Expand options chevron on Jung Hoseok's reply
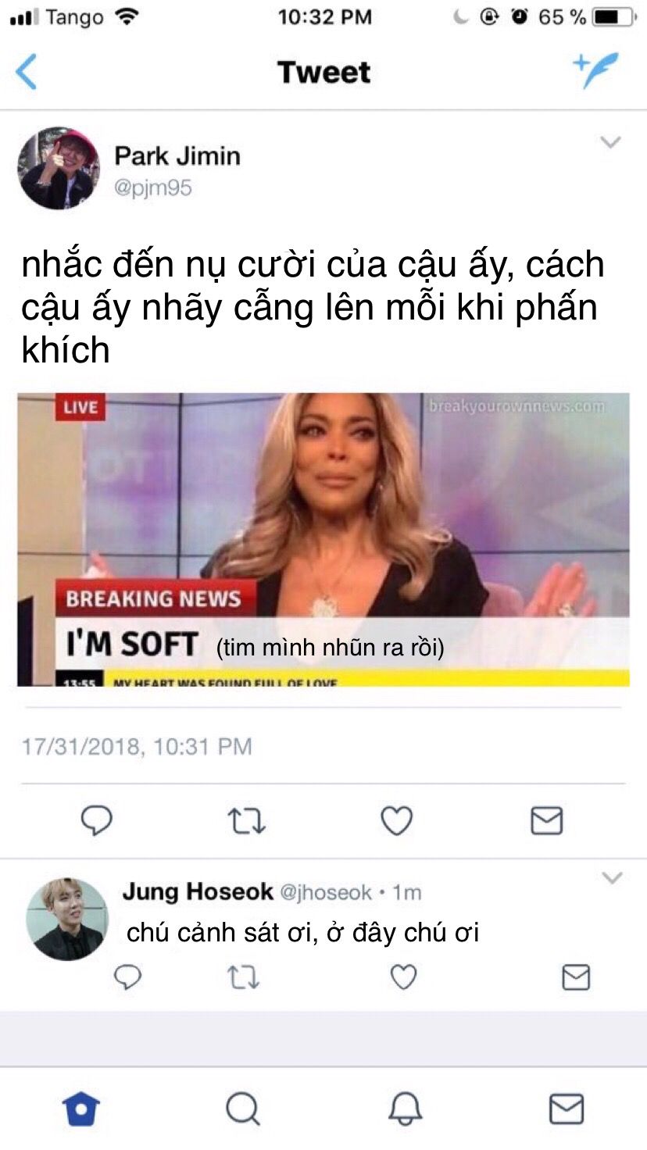This screenshot has height=1150, width=647. pos(612,877)
